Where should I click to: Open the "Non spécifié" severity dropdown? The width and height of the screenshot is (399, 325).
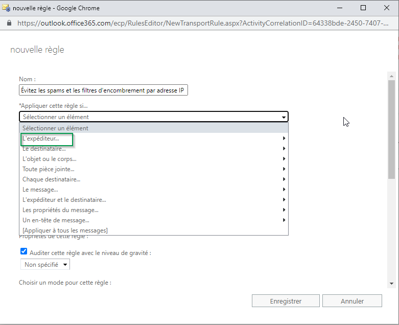coord(44,265)
